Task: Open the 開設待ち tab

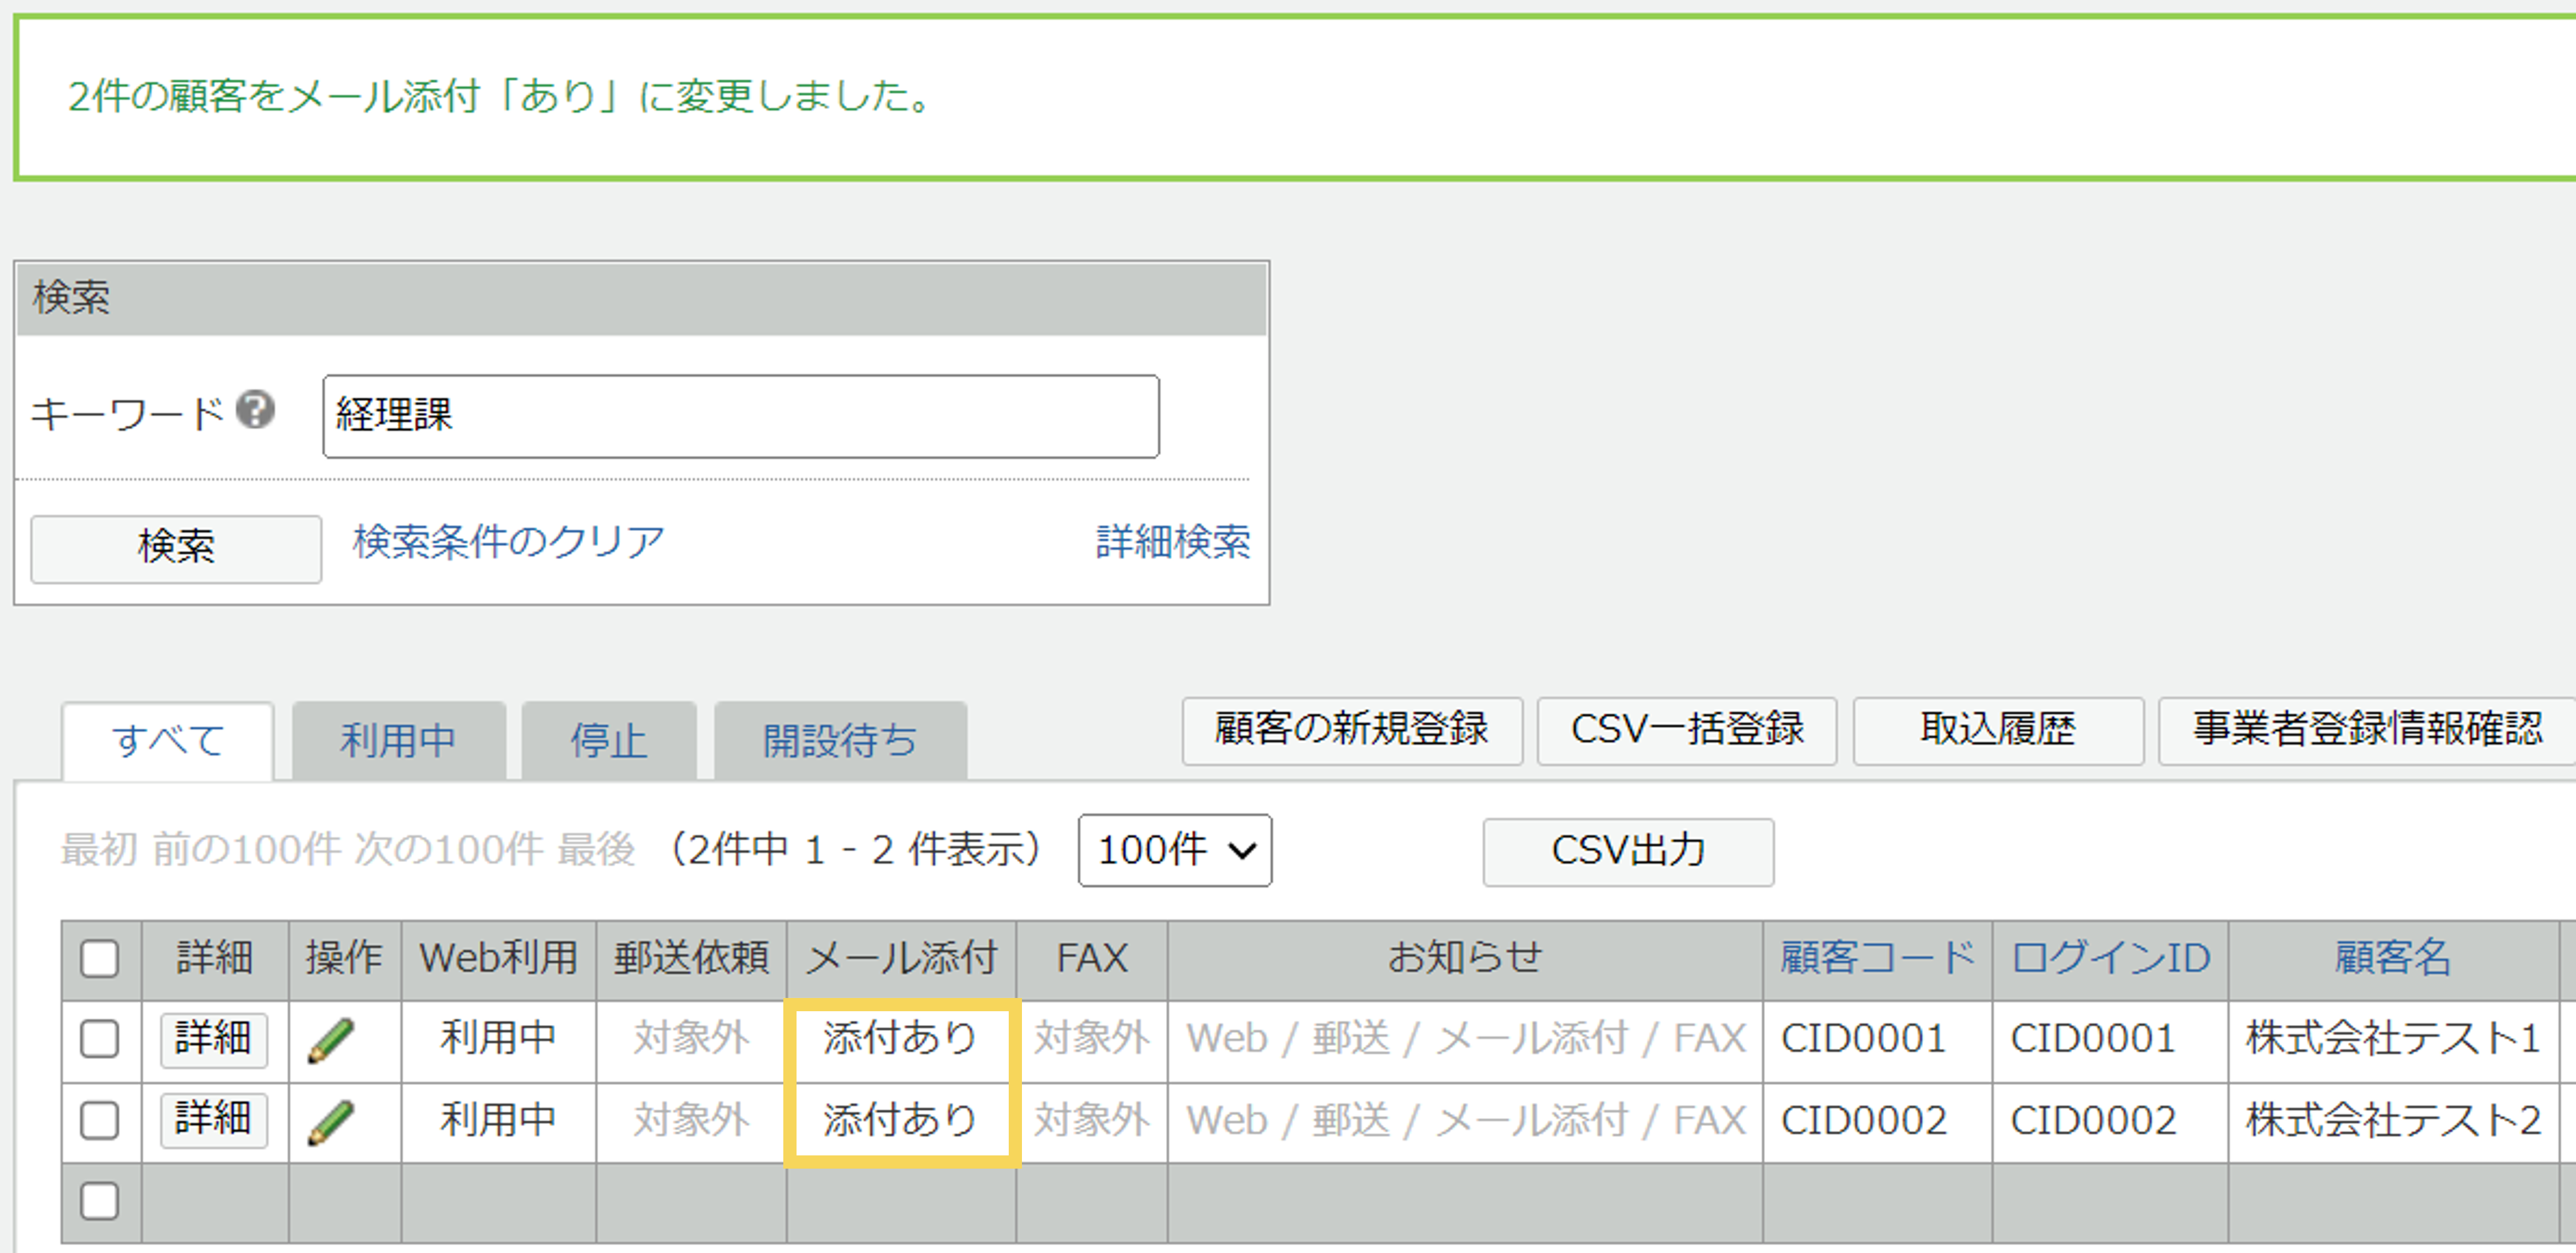Action: [839, 741]
